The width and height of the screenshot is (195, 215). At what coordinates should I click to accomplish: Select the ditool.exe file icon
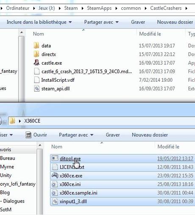(x=55, y=158)
